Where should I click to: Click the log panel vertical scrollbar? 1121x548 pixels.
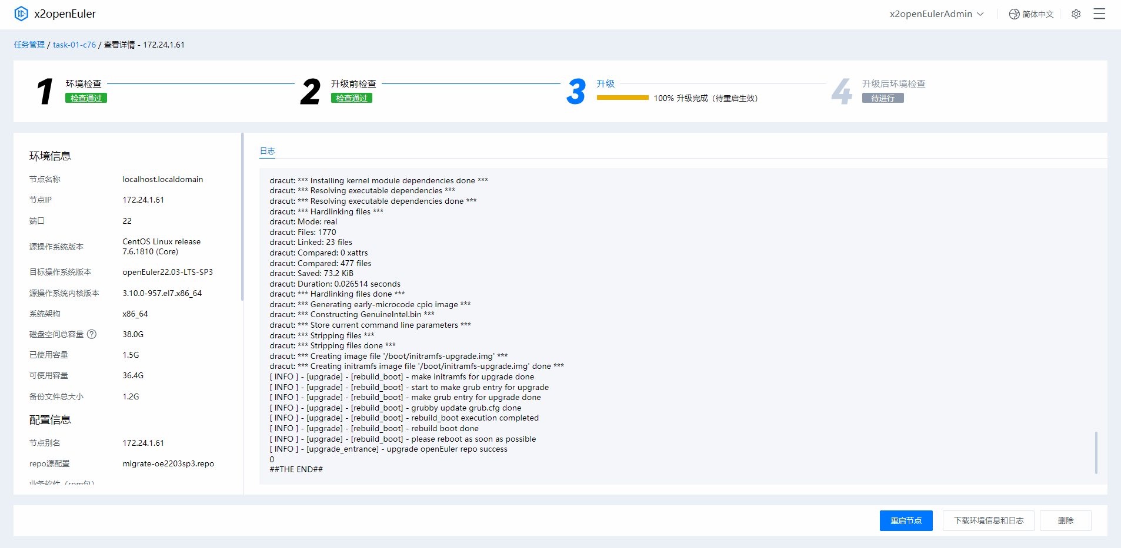coord(1096,452)
